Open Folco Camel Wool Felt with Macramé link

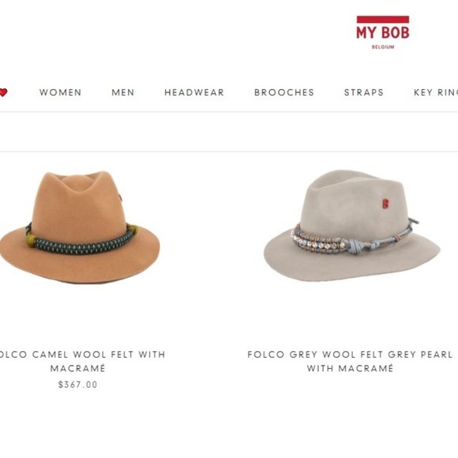pos(82,362)
